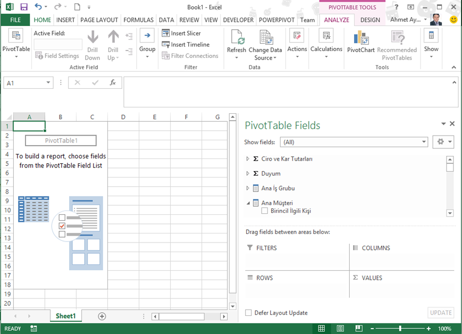The image size is (462, 334).
Task: Switch to Page Layout view
Action: pos(340,328)
